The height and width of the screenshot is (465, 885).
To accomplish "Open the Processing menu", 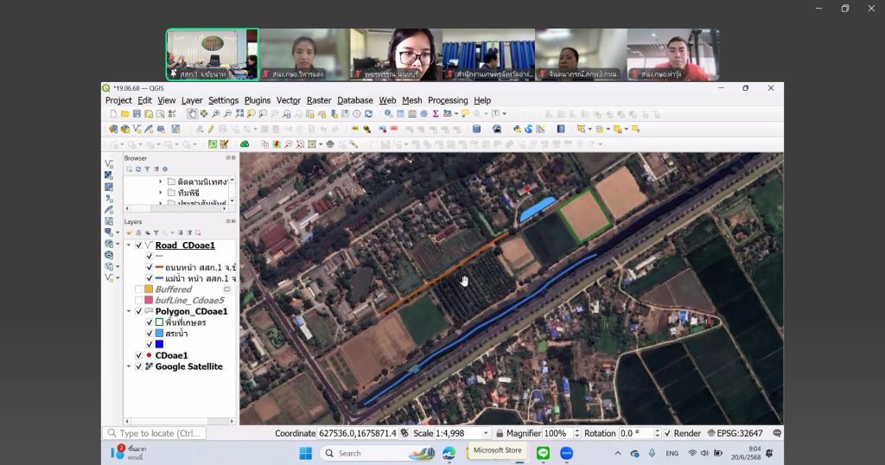I will point(448,100).
